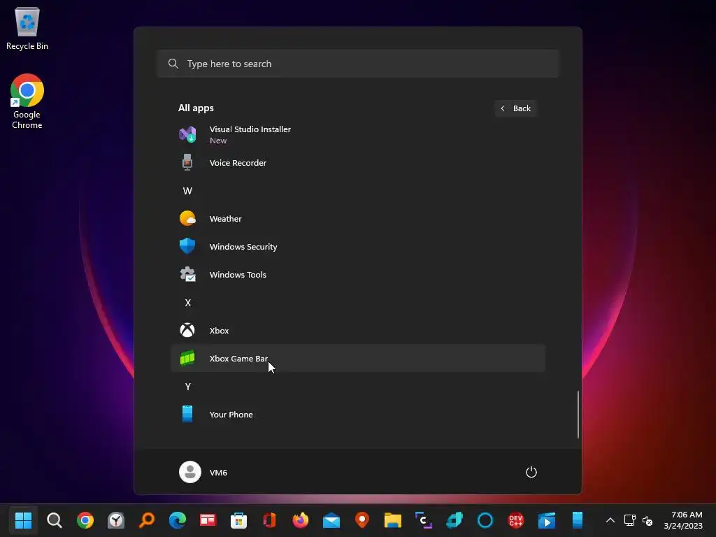Launch Dev-C++ from taskbar
The width and height of the screenshot is (716, 537).
point(515,520)
